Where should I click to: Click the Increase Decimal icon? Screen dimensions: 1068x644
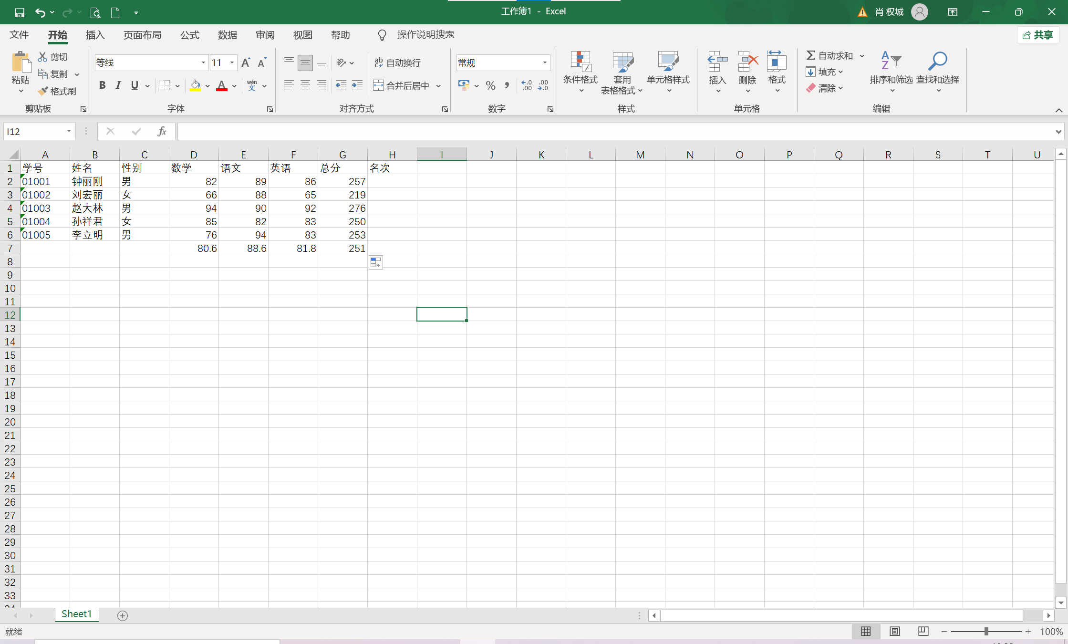coord(527,85)
